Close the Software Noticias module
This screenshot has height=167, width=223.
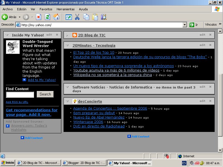tap(210, 87)
